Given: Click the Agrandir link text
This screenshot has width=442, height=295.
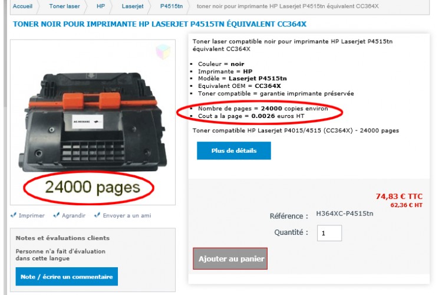Looking at the screenshot, I should click(74, 216).
